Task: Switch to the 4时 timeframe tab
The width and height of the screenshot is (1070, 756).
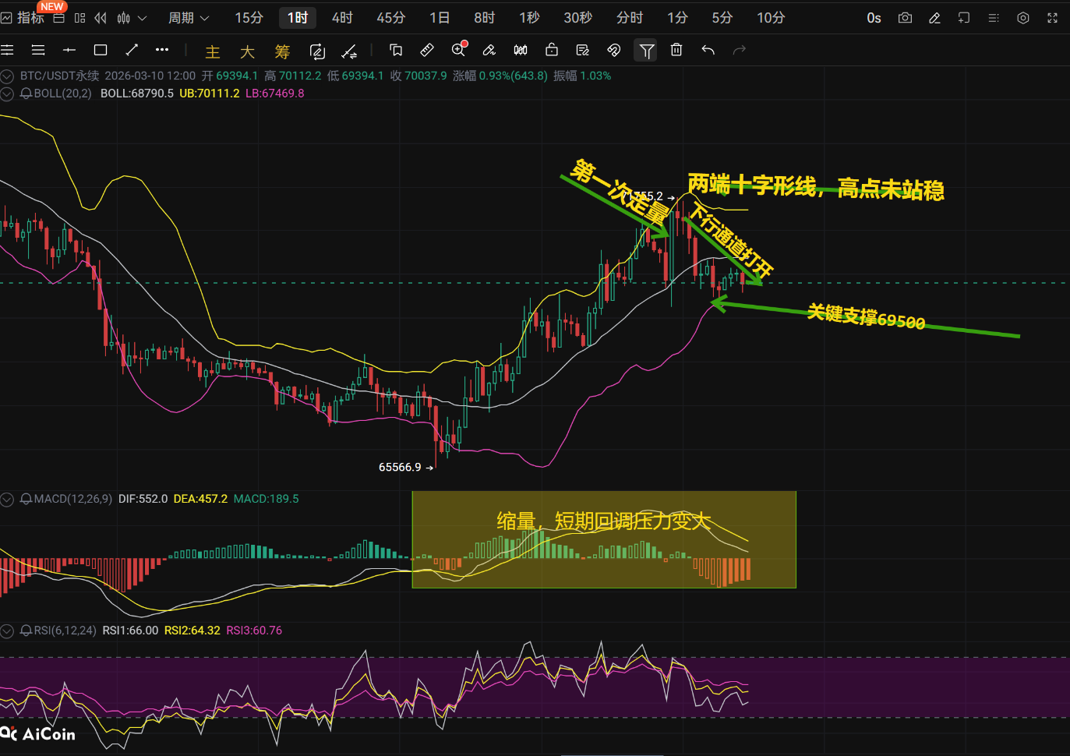Action: click(x=342, y=18)
